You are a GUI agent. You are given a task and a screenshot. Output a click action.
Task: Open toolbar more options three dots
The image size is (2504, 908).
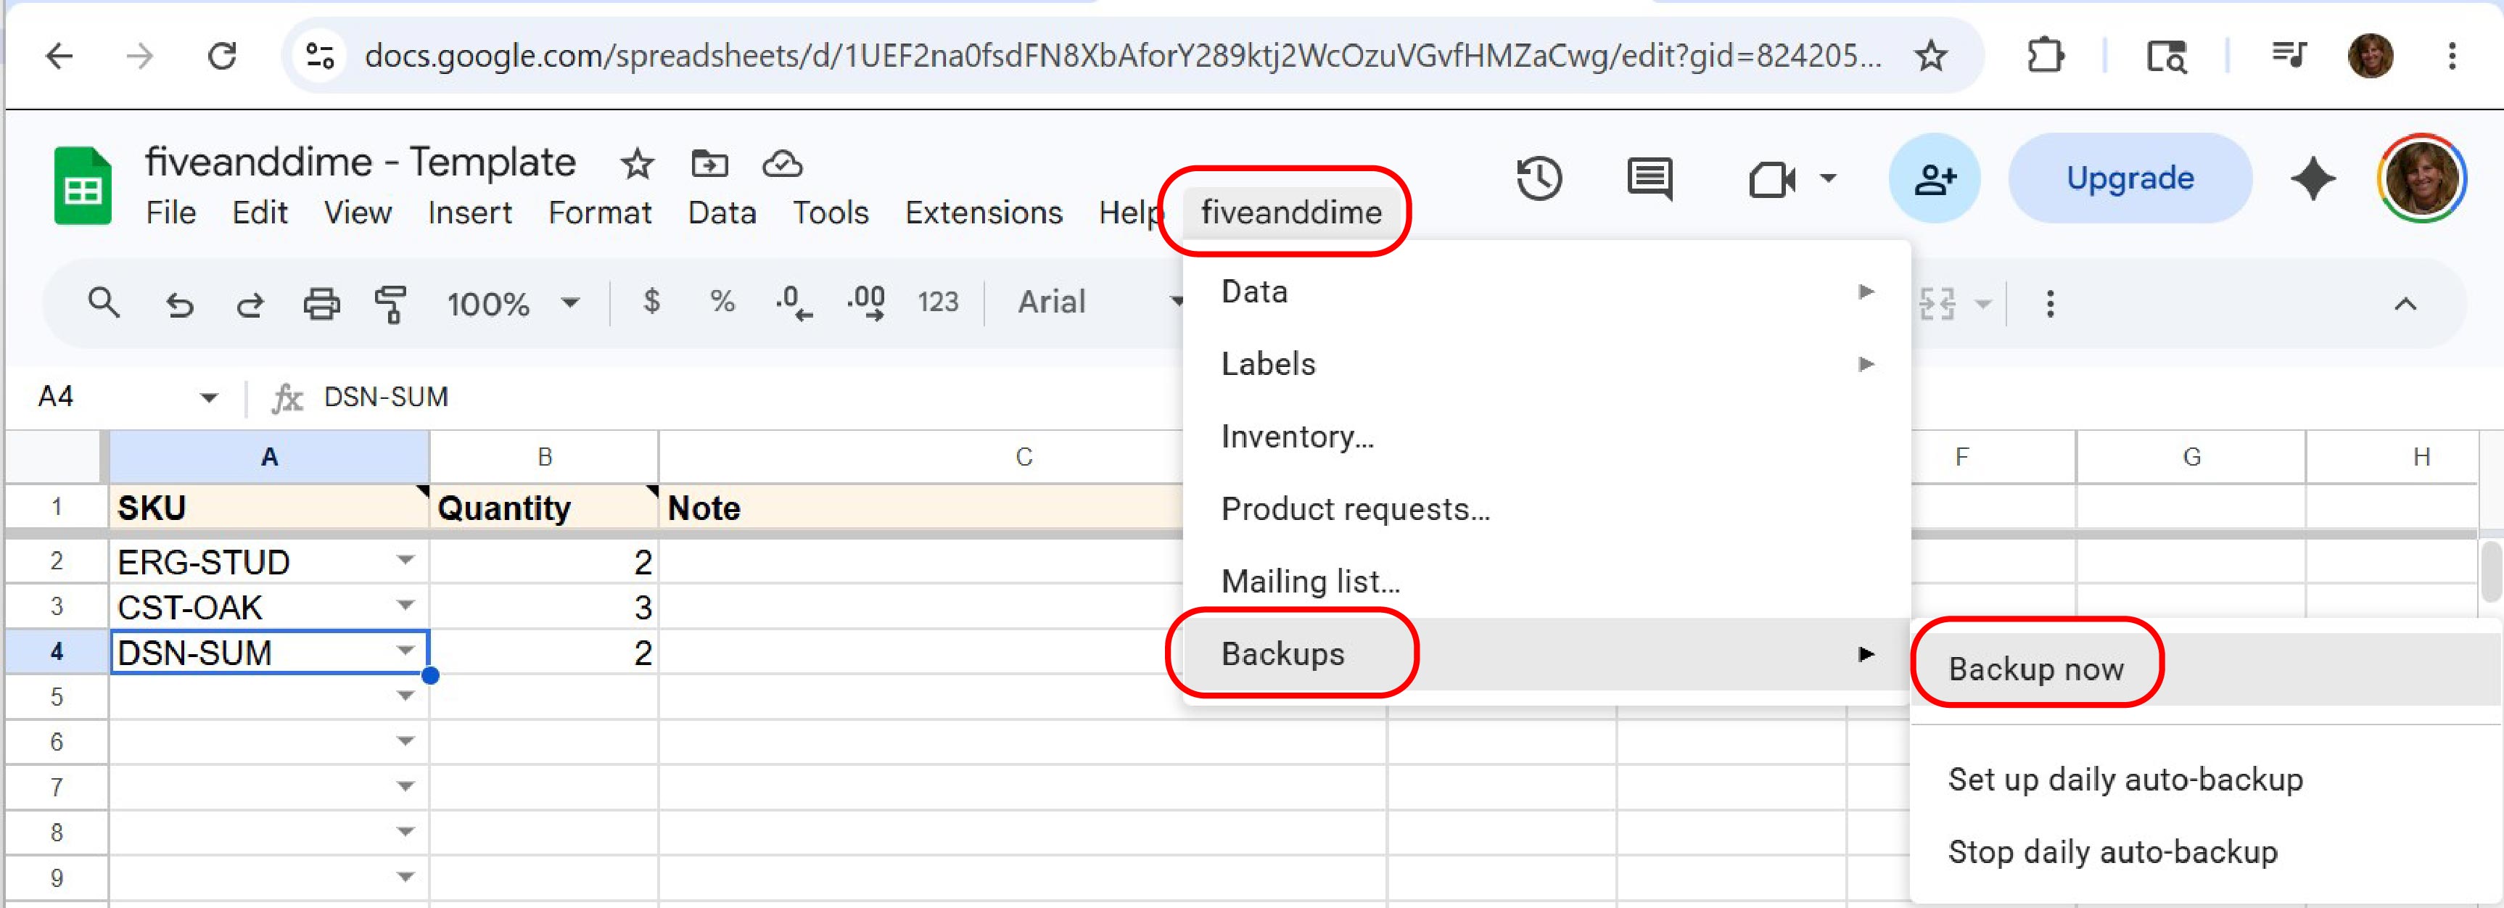(x=2050, y=305)
